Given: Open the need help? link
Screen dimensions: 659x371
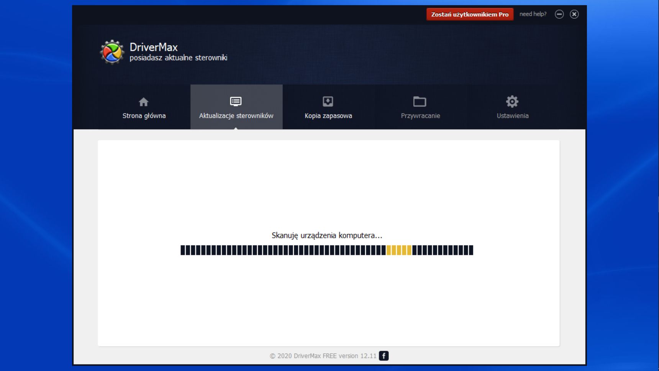Looking at the screenshot, I should click(x=533, y=14).
